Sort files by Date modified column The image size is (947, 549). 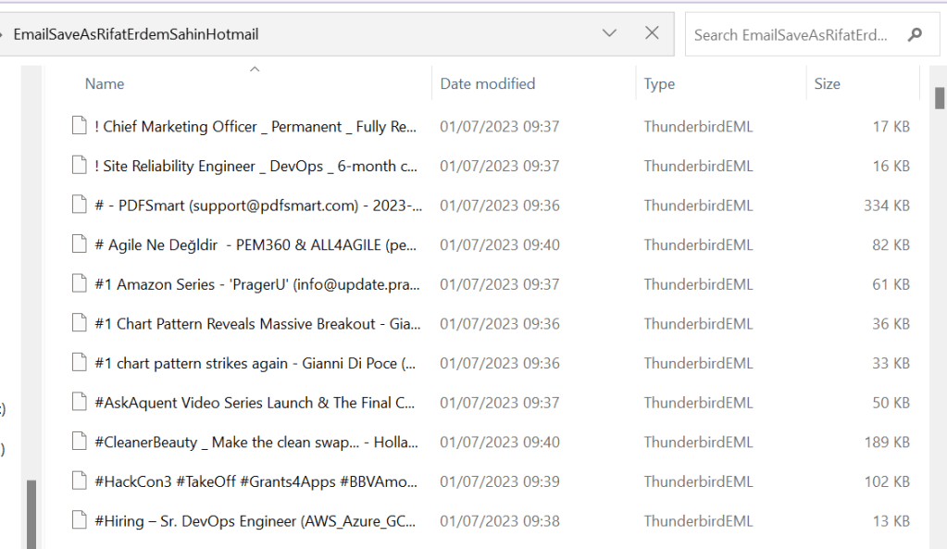[x=488, y=84]
